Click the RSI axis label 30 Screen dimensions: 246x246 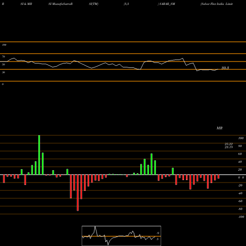(x=3, y=72)
